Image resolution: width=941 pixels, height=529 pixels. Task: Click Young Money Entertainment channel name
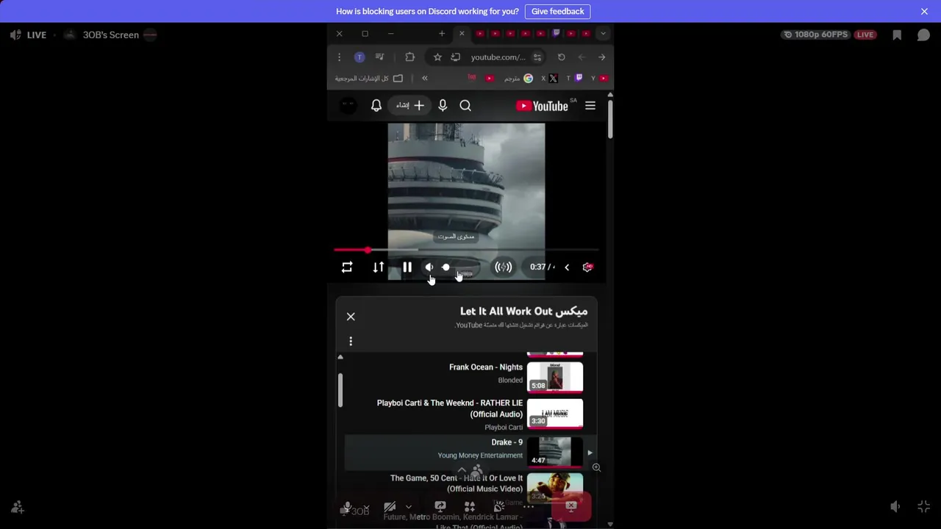(x=480, y=456)
